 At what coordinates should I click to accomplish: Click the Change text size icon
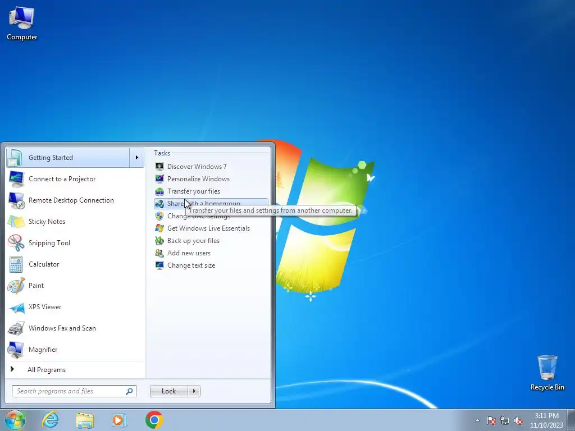(x=159, y=265)
